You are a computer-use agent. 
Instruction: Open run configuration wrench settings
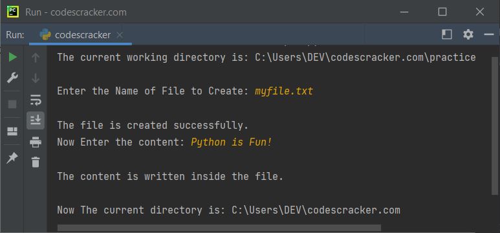[x=12, y=78]
